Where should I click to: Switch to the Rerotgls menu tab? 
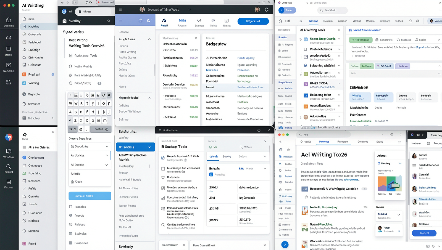(328, 21)
